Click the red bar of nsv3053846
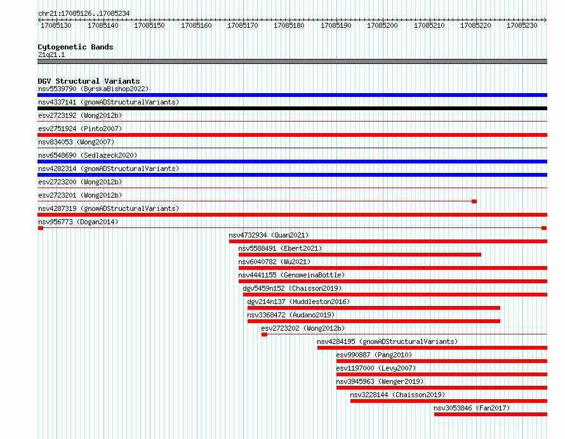Viewport: 565px width, 439px height. pyautogui.click(x=491, y=414)
